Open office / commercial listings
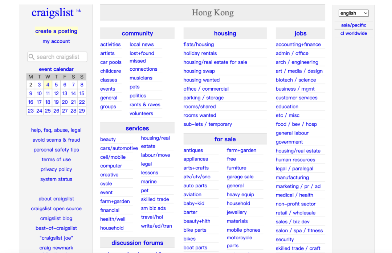 206,89
